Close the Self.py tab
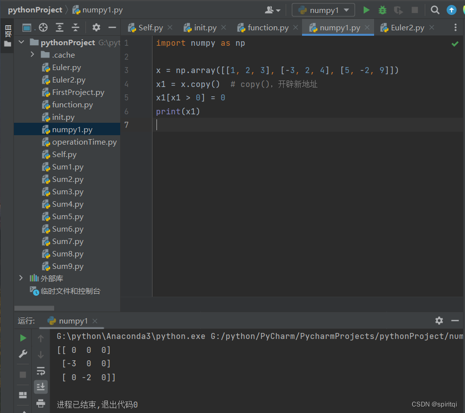 pos(170,27)
